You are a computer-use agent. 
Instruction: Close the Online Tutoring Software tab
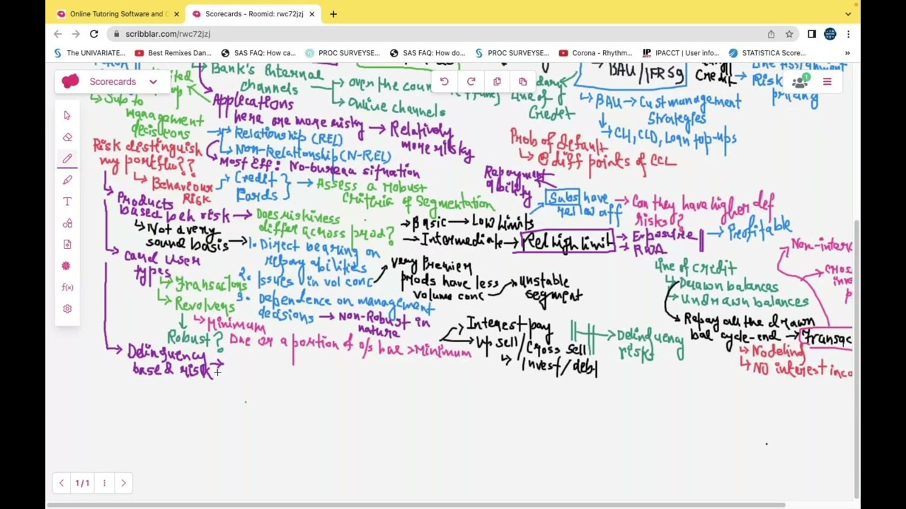tap(176, 13)
